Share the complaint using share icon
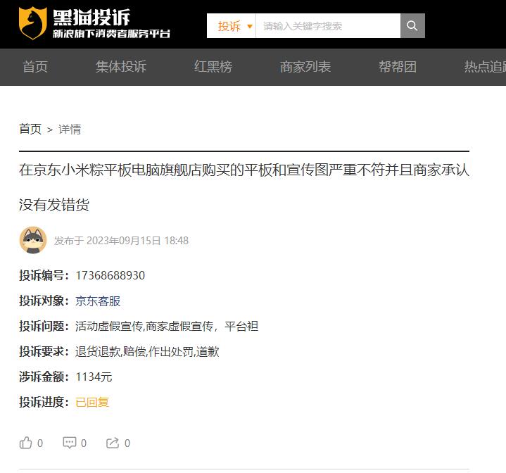Screen dimensions: 506x473 coord(113,443)
